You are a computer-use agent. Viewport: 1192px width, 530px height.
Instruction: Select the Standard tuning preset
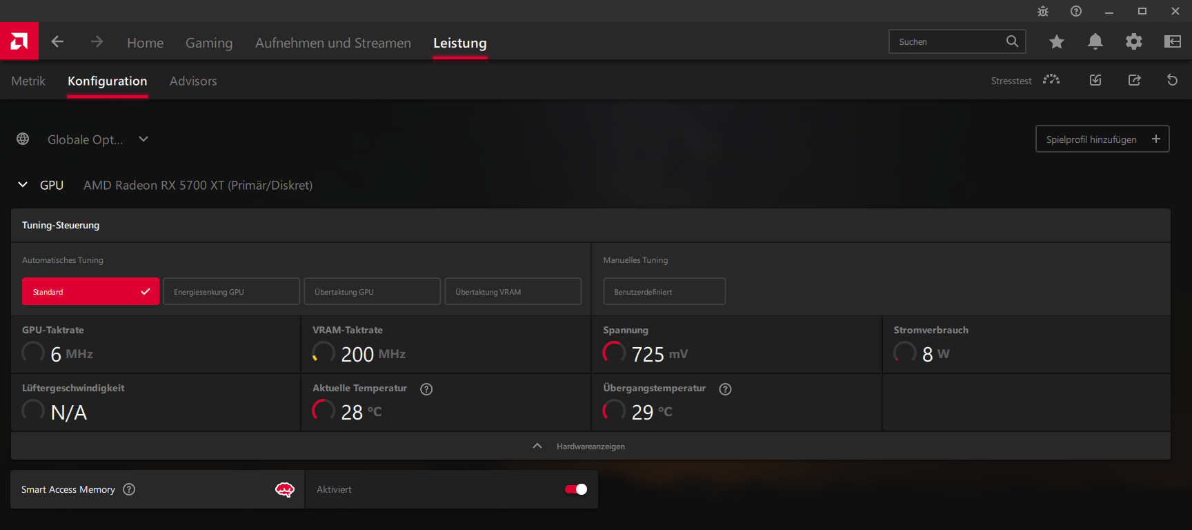(x=90, y=291)
